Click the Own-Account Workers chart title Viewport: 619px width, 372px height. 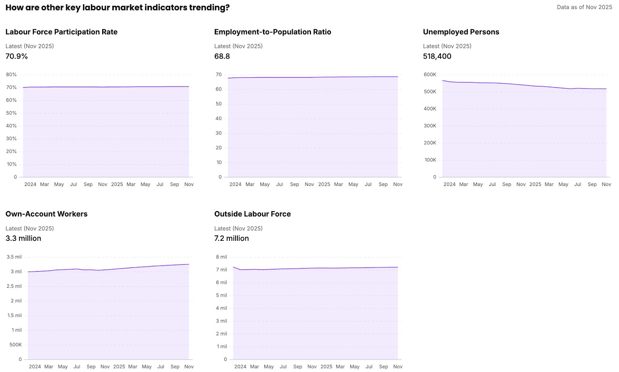pyautogui.click(x=46, y=214)
